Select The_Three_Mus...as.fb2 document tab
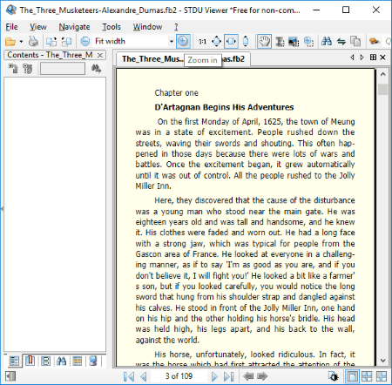The height and width of the screenshot is (385, 392). [184, 59]
